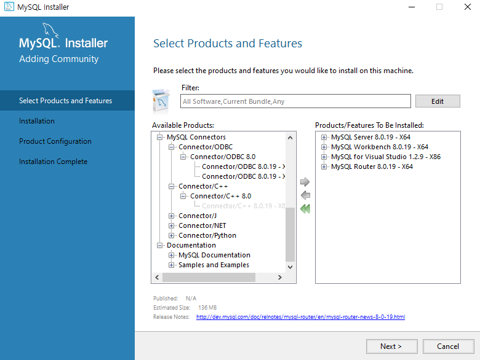Select MySQL Documentation label

click(x=214, y=255)
